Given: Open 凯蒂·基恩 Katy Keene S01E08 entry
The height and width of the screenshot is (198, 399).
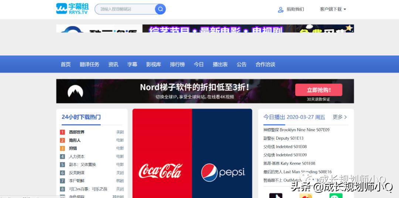Looking at the screenshot, I should (x=289, y=163).
